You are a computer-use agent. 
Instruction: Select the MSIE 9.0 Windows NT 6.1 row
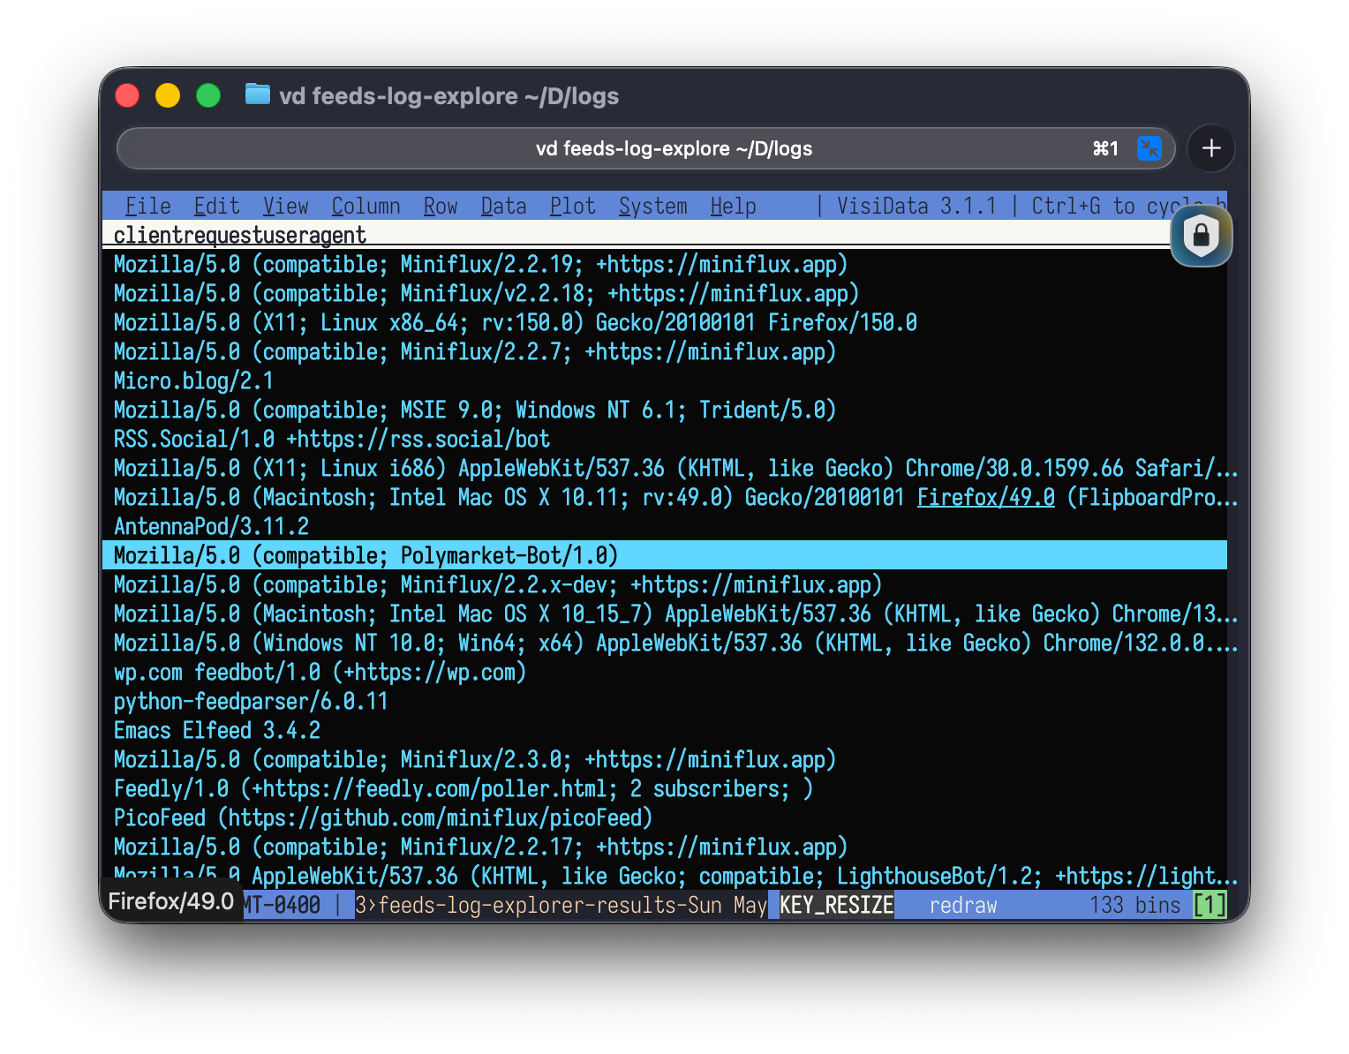[x=665, y=410]
